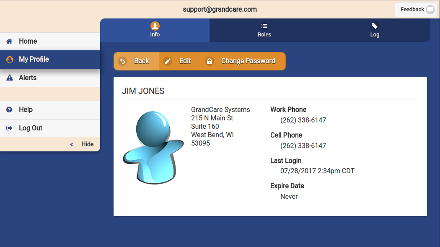440x247 pixels.
Task: Click the Alerts warning triangle icon
Action: [10, 78]
